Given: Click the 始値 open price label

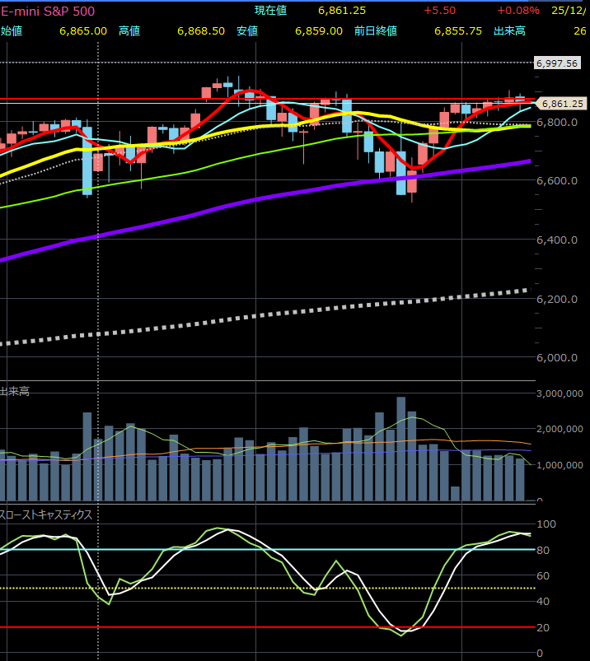Looking at the screenshot, I should [12, 31].
